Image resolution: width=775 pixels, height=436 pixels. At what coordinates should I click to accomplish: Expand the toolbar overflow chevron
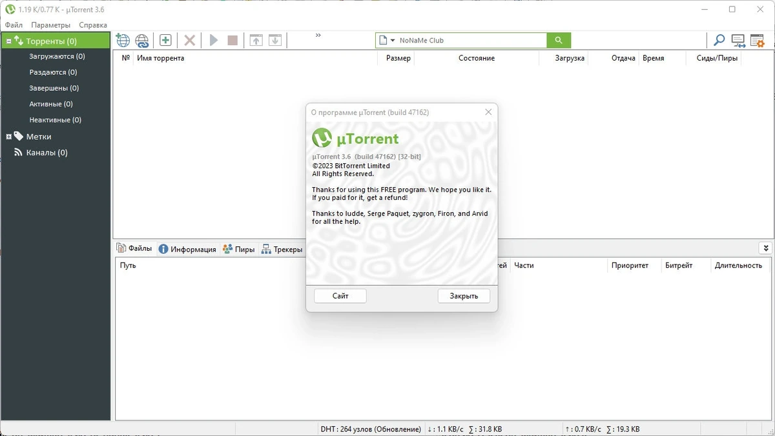pyautogui.click(x=318, y=35)
